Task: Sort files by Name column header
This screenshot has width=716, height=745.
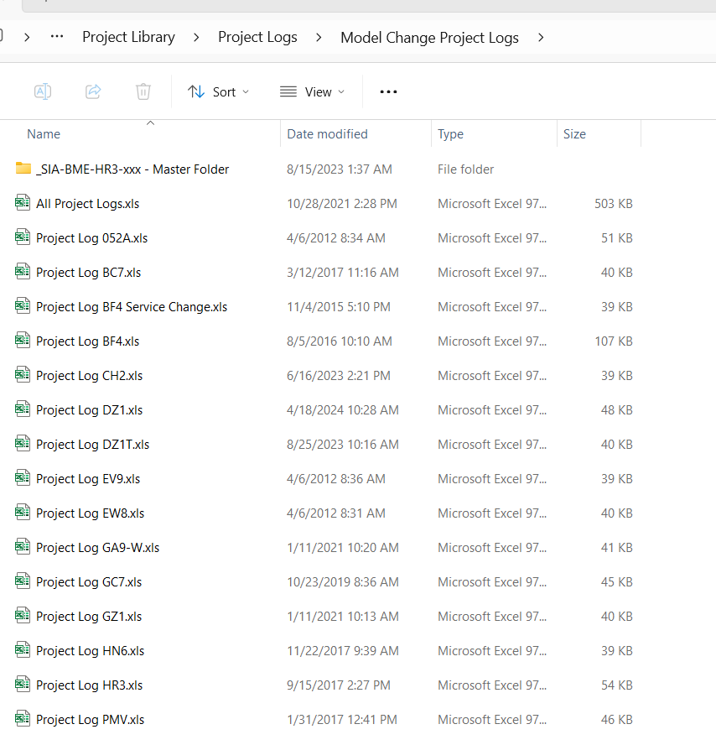Action: pos(44,134)
